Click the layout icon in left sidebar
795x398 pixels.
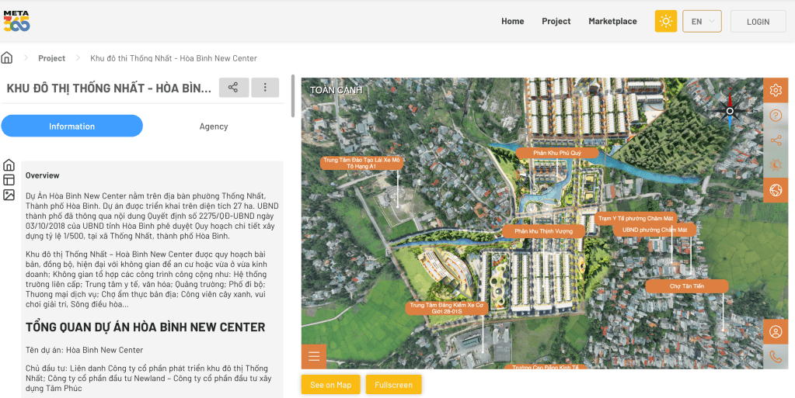9,180
